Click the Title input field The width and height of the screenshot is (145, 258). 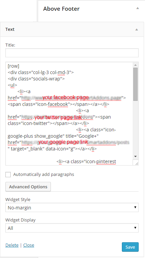tap(72, 53)
